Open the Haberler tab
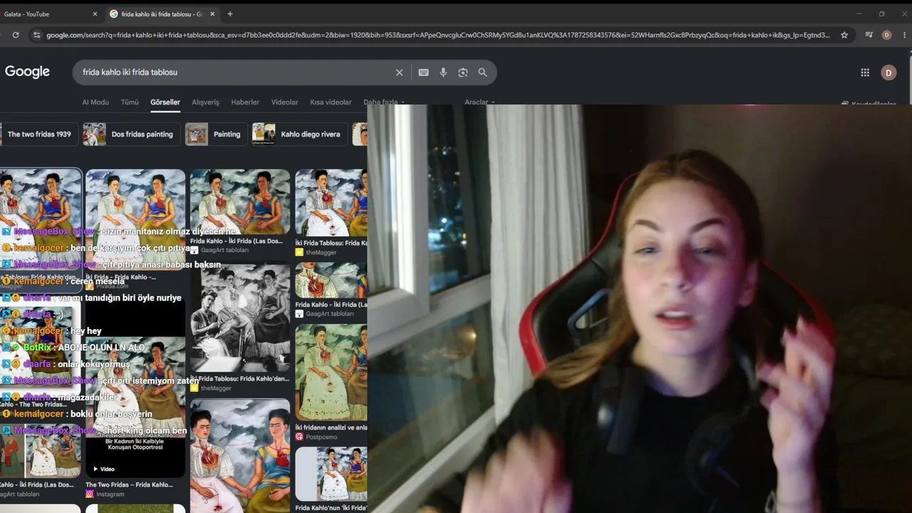Screen dimensions: 912x513 tap(245, 103)
